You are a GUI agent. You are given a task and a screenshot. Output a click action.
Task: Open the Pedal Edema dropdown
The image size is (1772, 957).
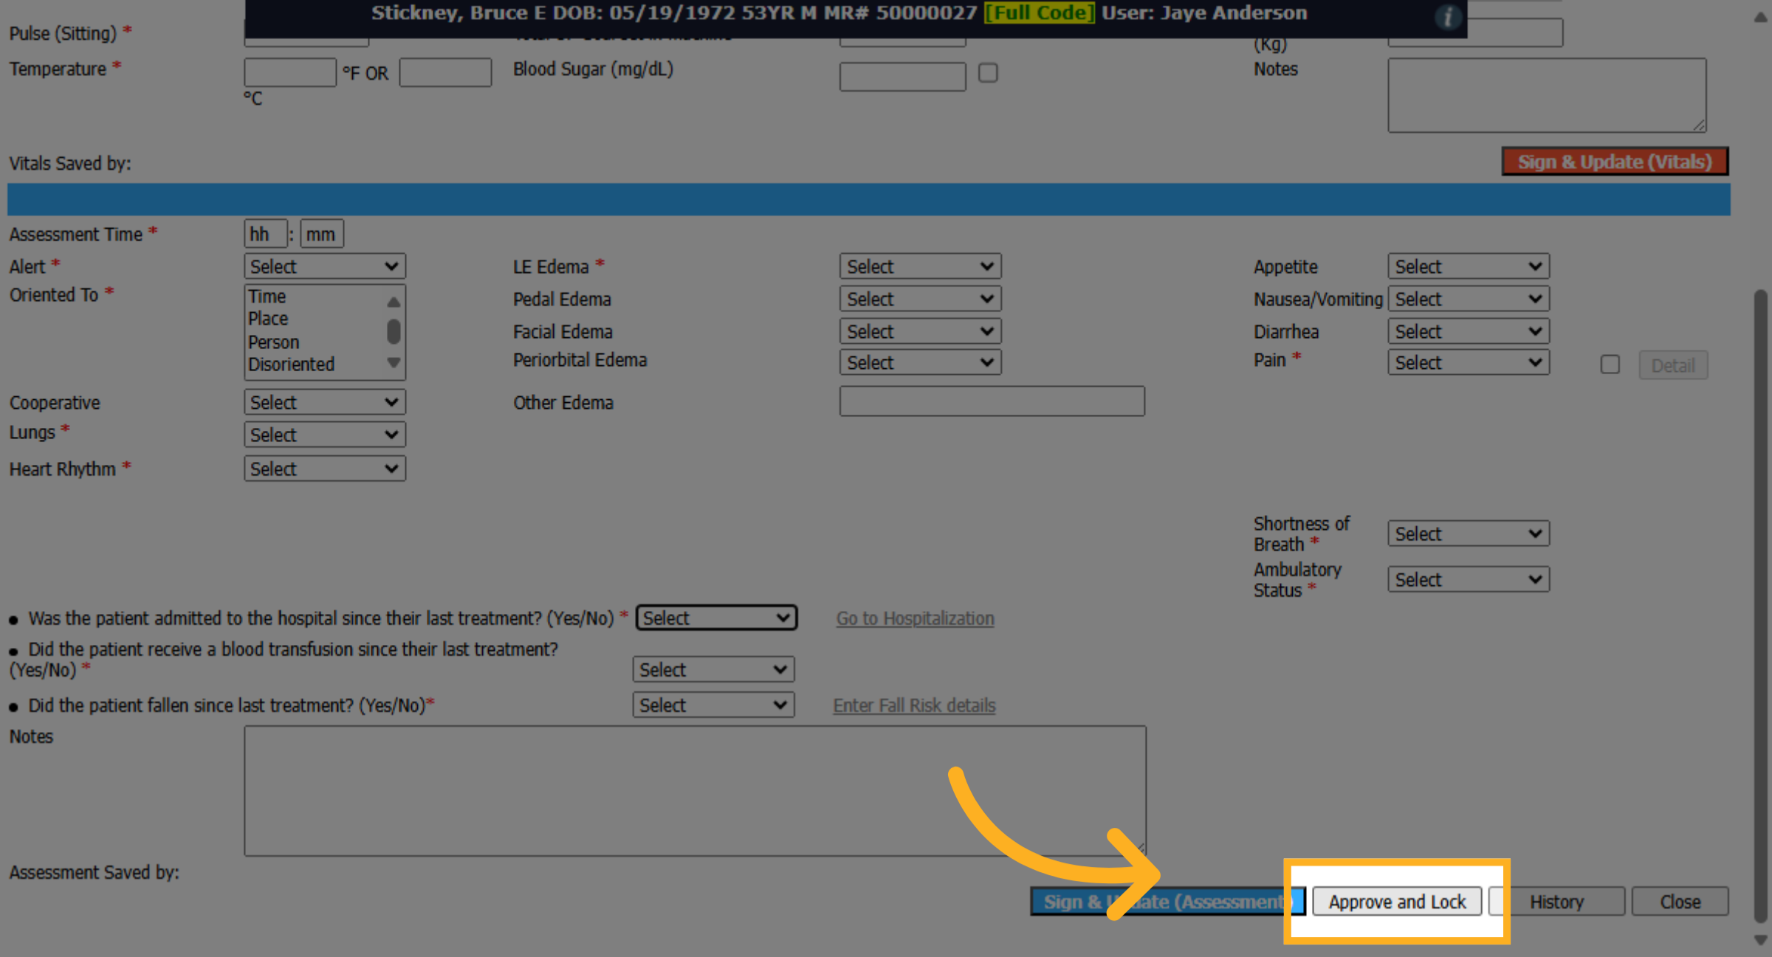(920, 299)
